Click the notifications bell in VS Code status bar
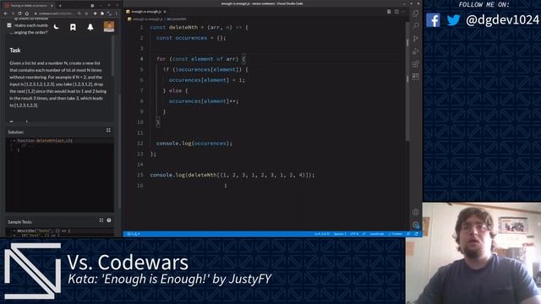 click(x=417, y=234)
